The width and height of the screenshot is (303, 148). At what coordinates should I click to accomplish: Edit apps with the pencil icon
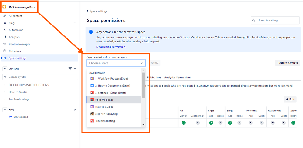(75, 110)
